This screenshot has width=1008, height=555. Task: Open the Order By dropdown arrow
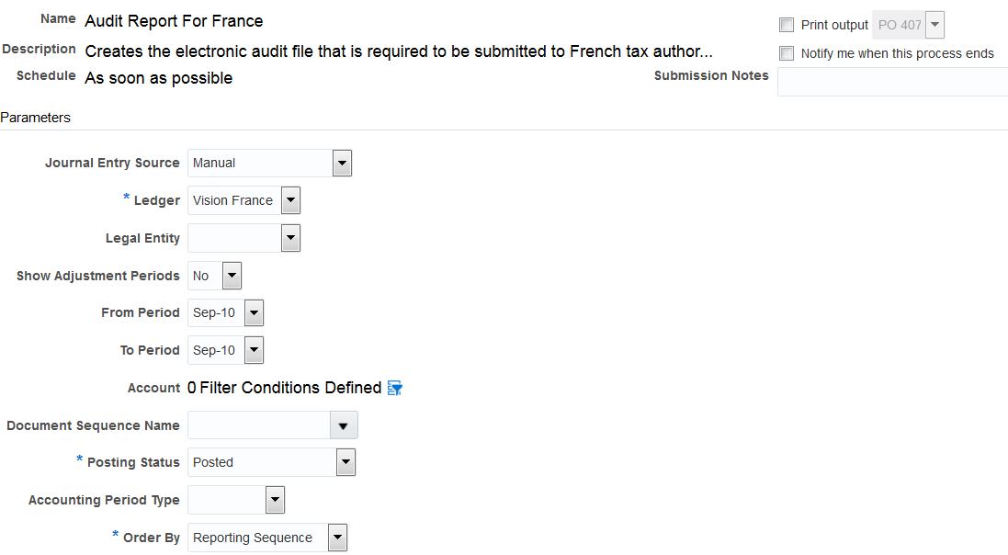337,538
